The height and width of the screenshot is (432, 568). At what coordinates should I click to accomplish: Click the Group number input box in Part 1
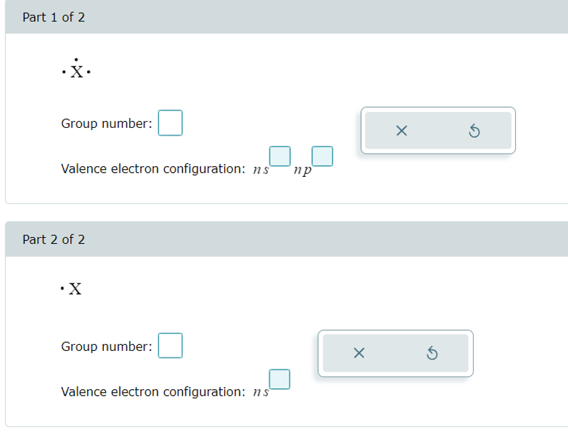(170, 122)
